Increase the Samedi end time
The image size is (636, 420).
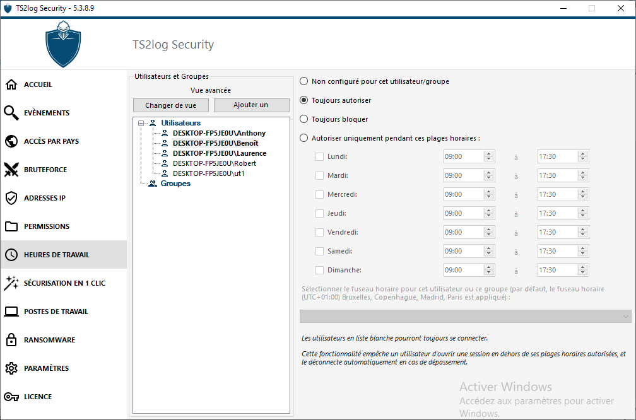pyautogui.click(x=583, y=248)
